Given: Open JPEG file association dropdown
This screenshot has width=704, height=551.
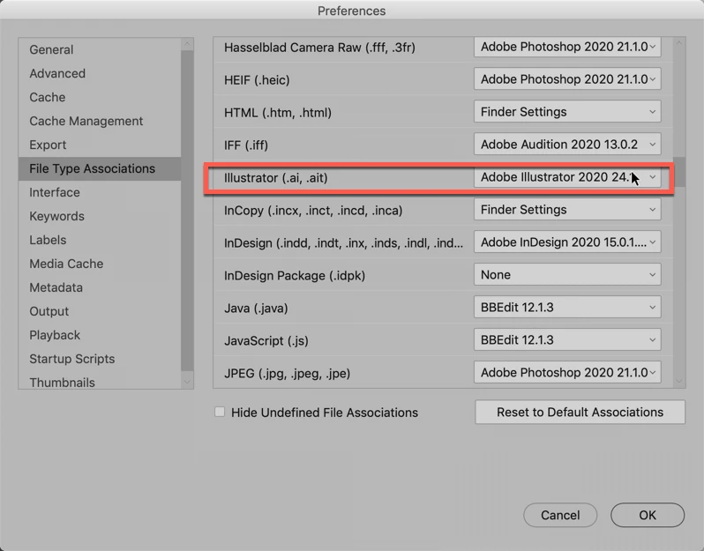Looking at the screenshot, I should (567, 372).
